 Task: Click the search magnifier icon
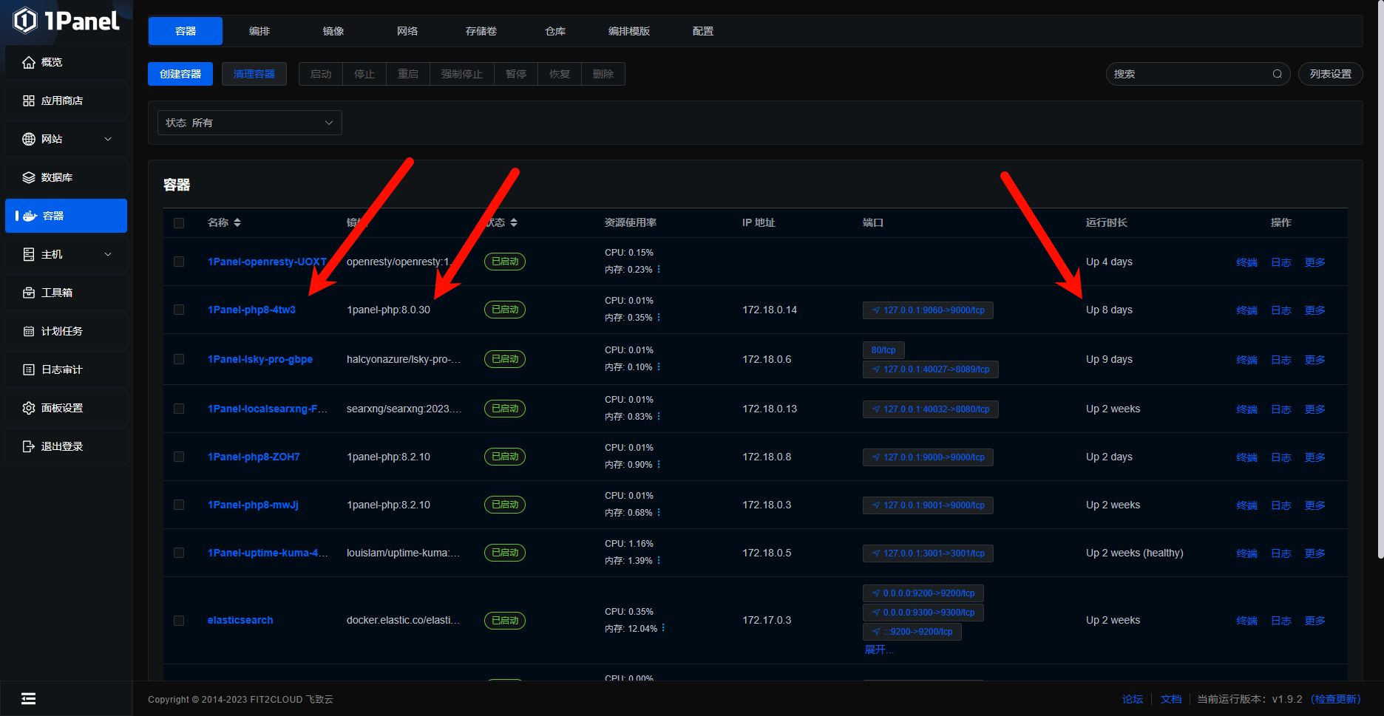point(1277,74)
